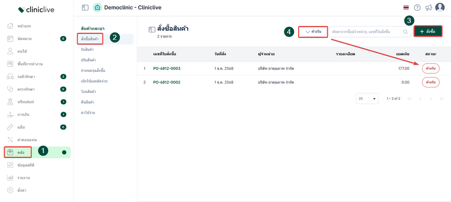The image size is (451, 202).
Task: Select คืนสินค้า in the submenu
Action: pyautogui.click(x=88, y=102)
